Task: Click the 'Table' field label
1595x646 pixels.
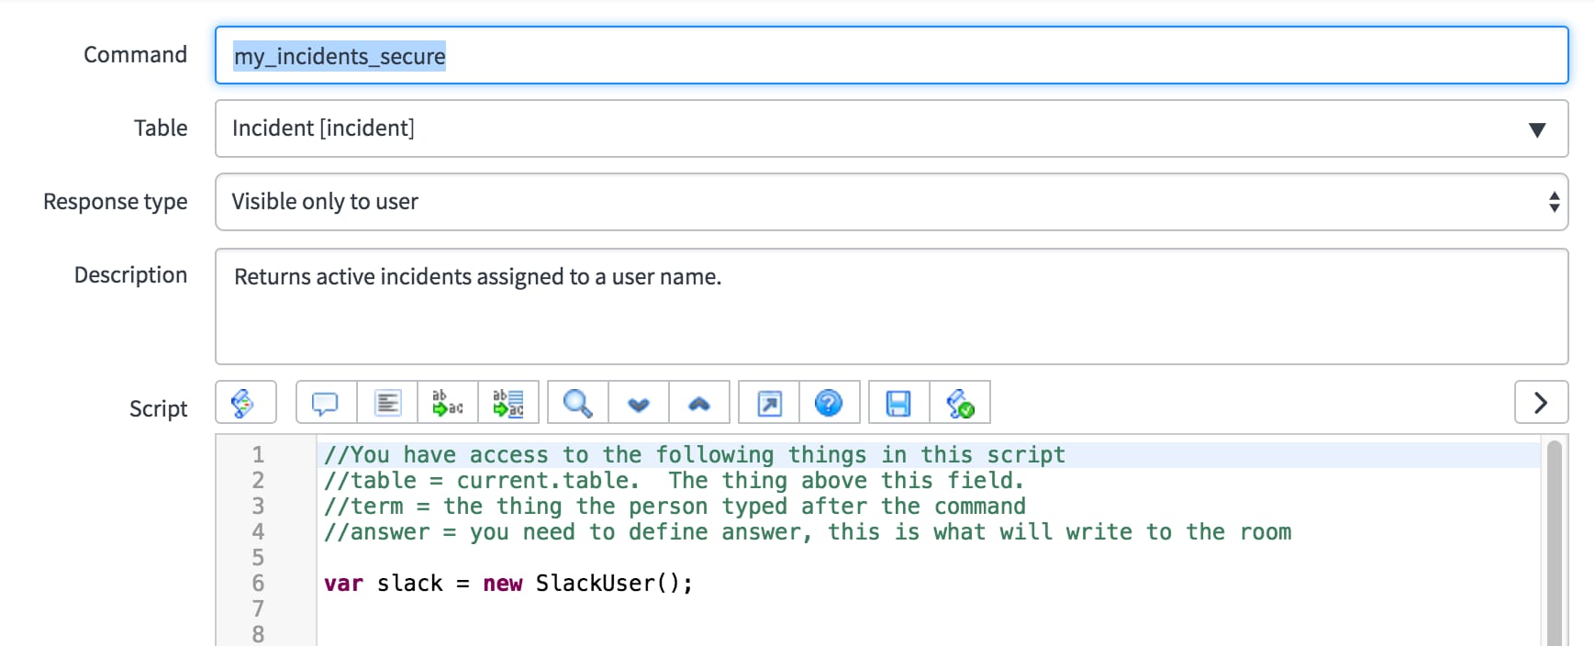Action: click(x=161, y=128)
